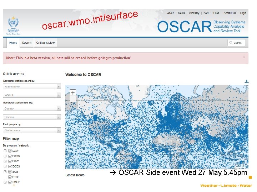Switch to the Home tab

[x=13, y=43]
